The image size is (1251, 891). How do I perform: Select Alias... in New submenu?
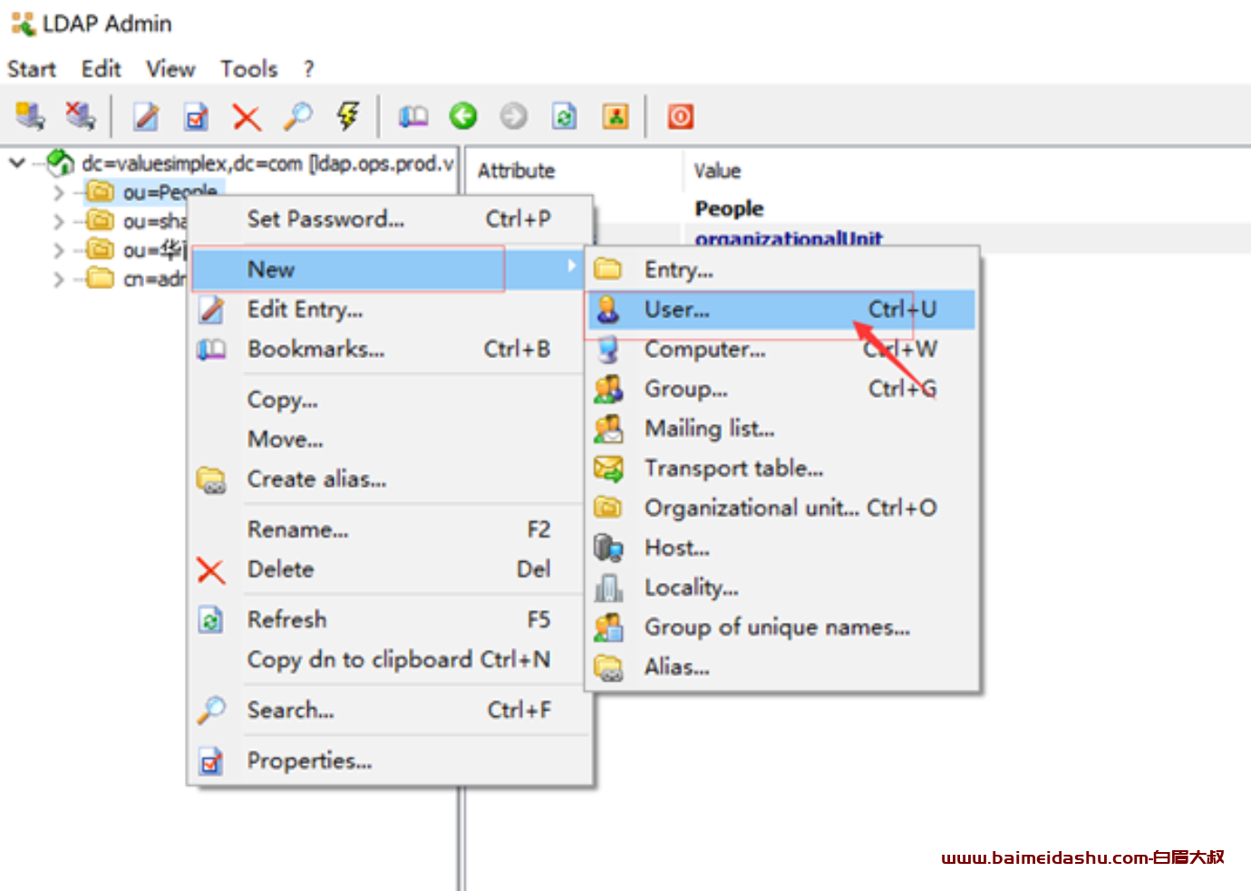click(x=782, y=667)
